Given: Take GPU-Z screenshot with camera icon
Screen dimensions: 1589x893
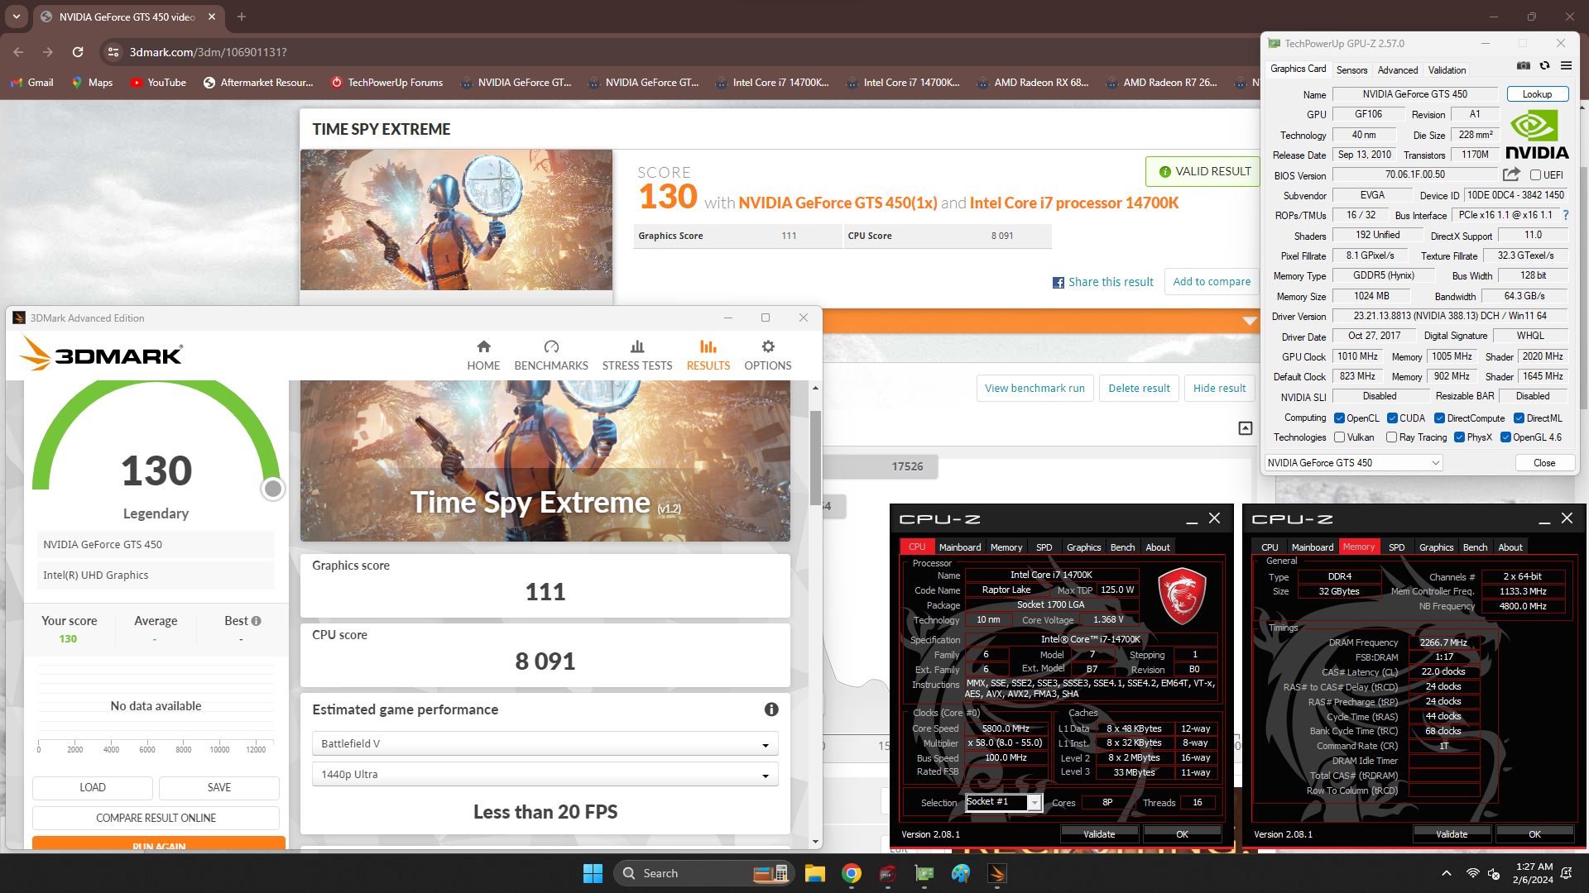Looking at the screenshot, I should (x=1523, y=65).
